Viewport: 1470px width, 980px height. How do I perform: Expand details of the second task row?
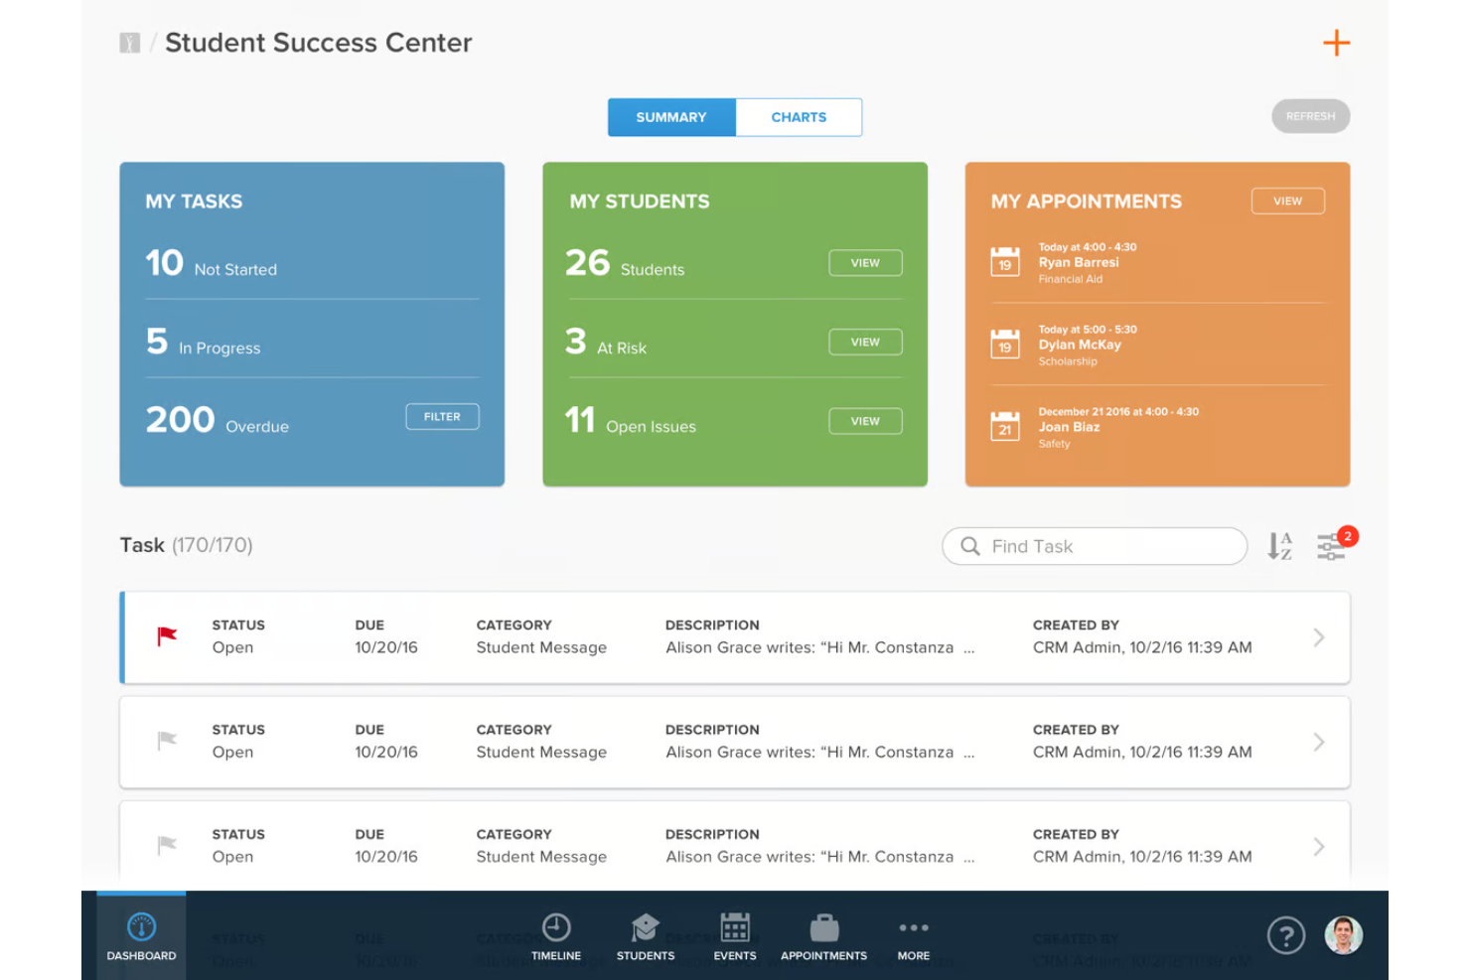point(1319,742)
